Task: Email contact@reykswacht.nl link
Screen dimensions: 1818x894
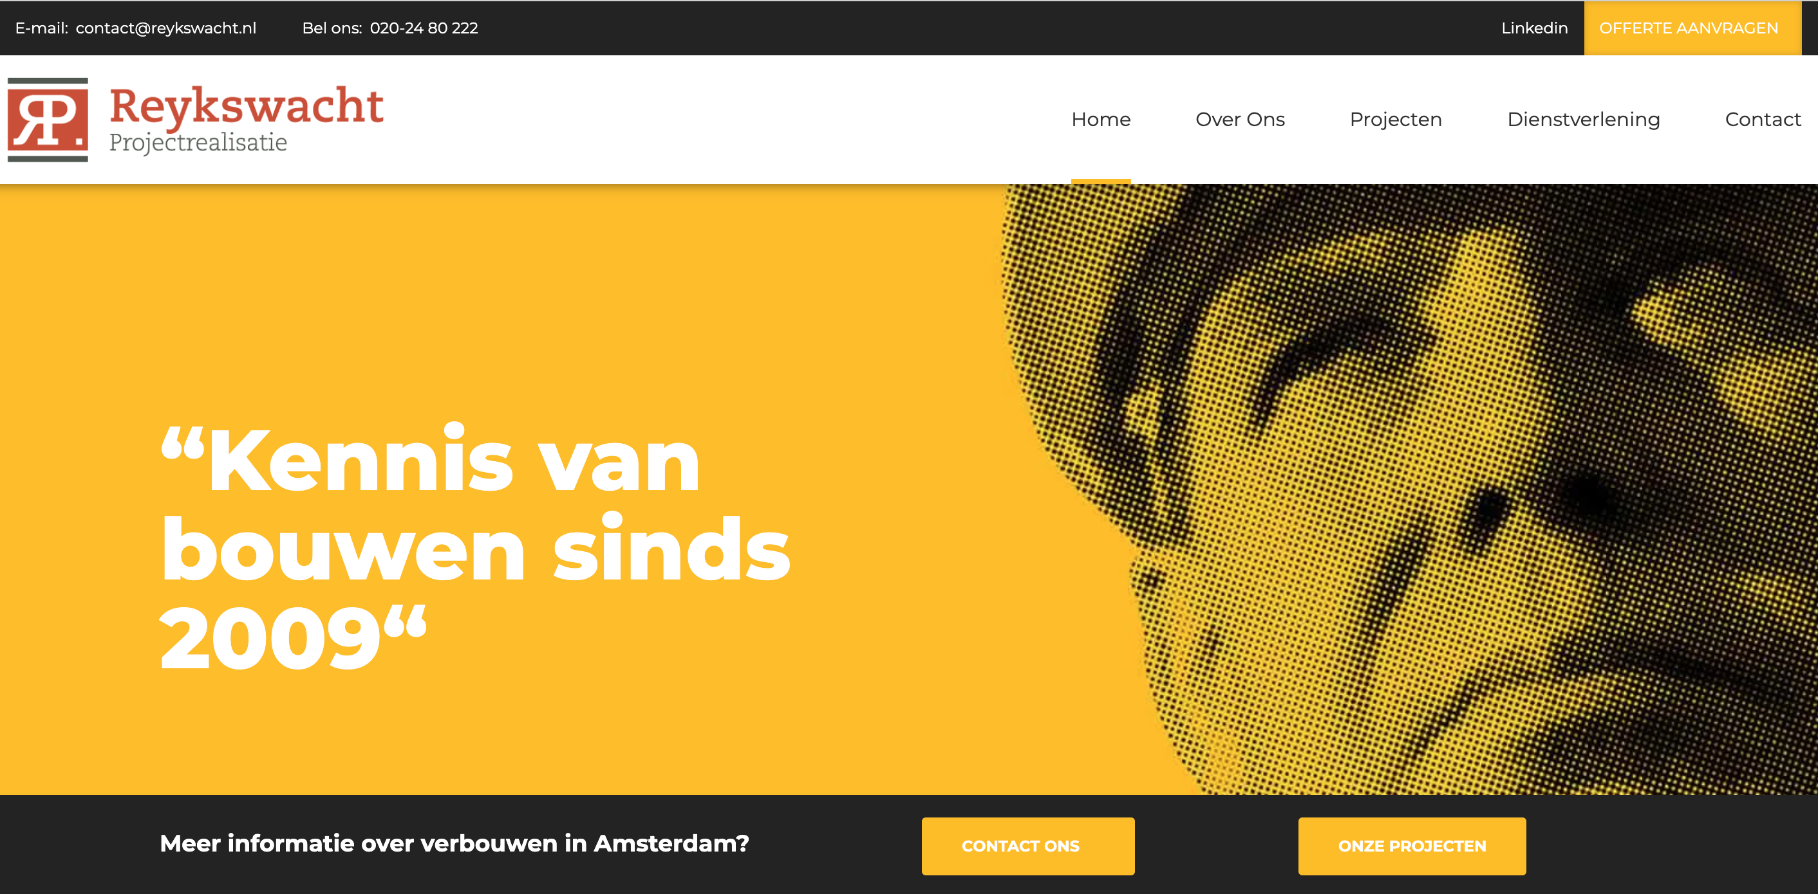Action: pyautogui.click(x=166, y=28)
